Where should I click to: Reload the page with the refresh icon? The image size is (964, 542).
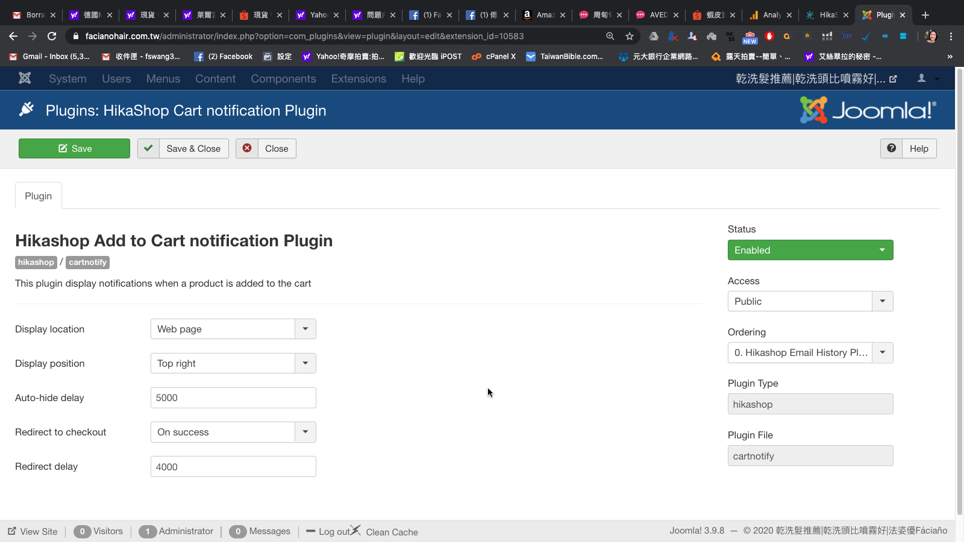click(x=52, y=36)
